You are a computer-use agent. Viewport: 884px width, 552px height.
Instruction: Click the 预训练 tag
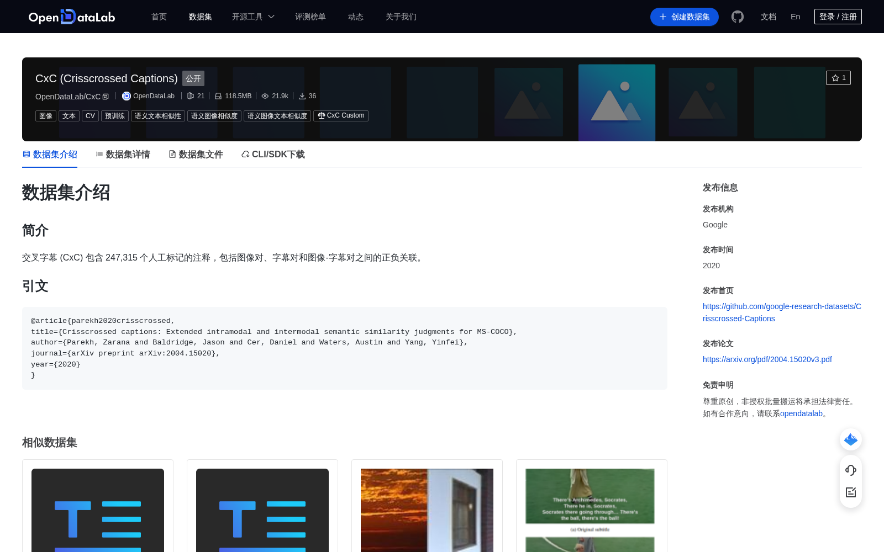115,116
